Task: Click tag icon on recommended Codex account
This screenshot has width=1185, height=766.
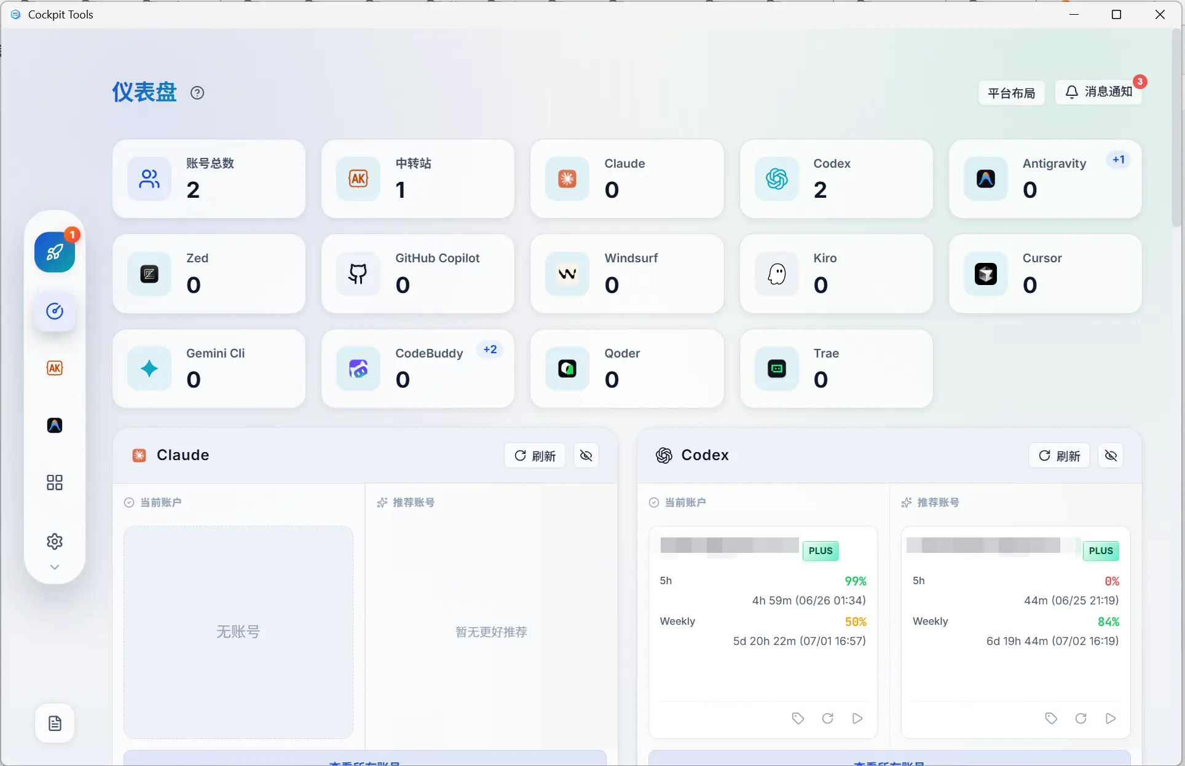Action: pyautogui.click(x=1051, y=718)
